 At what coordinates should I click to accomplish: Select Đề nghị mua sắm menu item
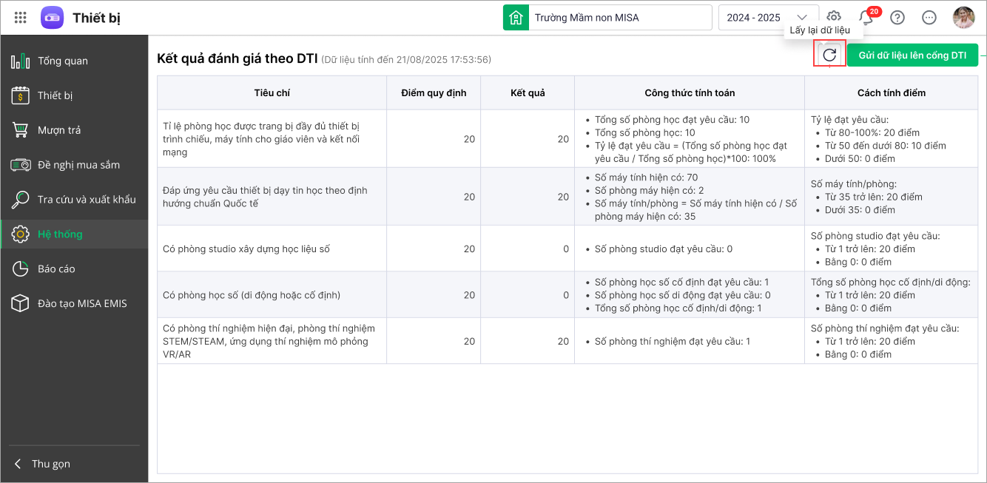point(78,165)
